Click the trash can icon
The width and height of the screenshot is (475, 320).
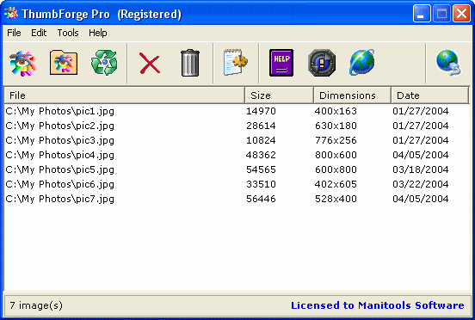click(190, 63)
